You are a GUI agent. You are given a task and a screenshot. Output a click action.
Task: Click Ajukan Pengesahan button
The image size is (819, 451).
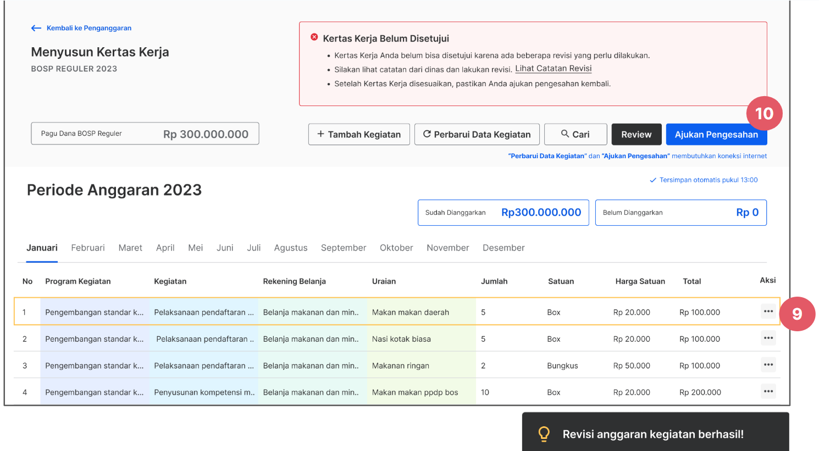point(716,134)
